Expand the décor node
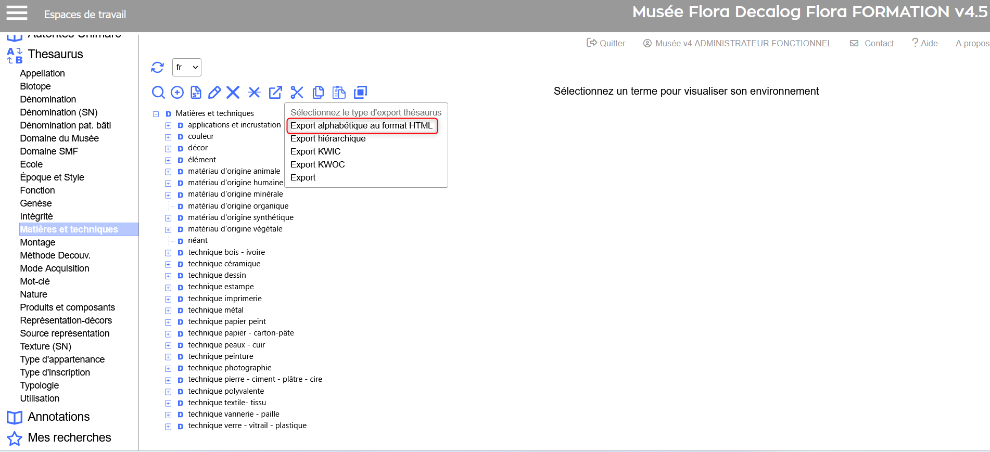Image resolution: width=990 pixels, height=452 pixels. coord(168,149)
